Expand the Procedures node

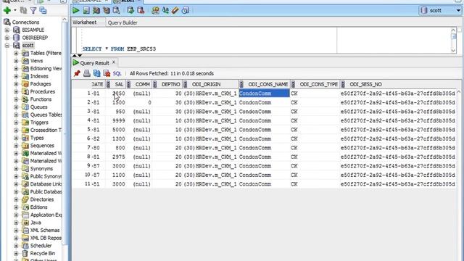click(x=16, y=91)
